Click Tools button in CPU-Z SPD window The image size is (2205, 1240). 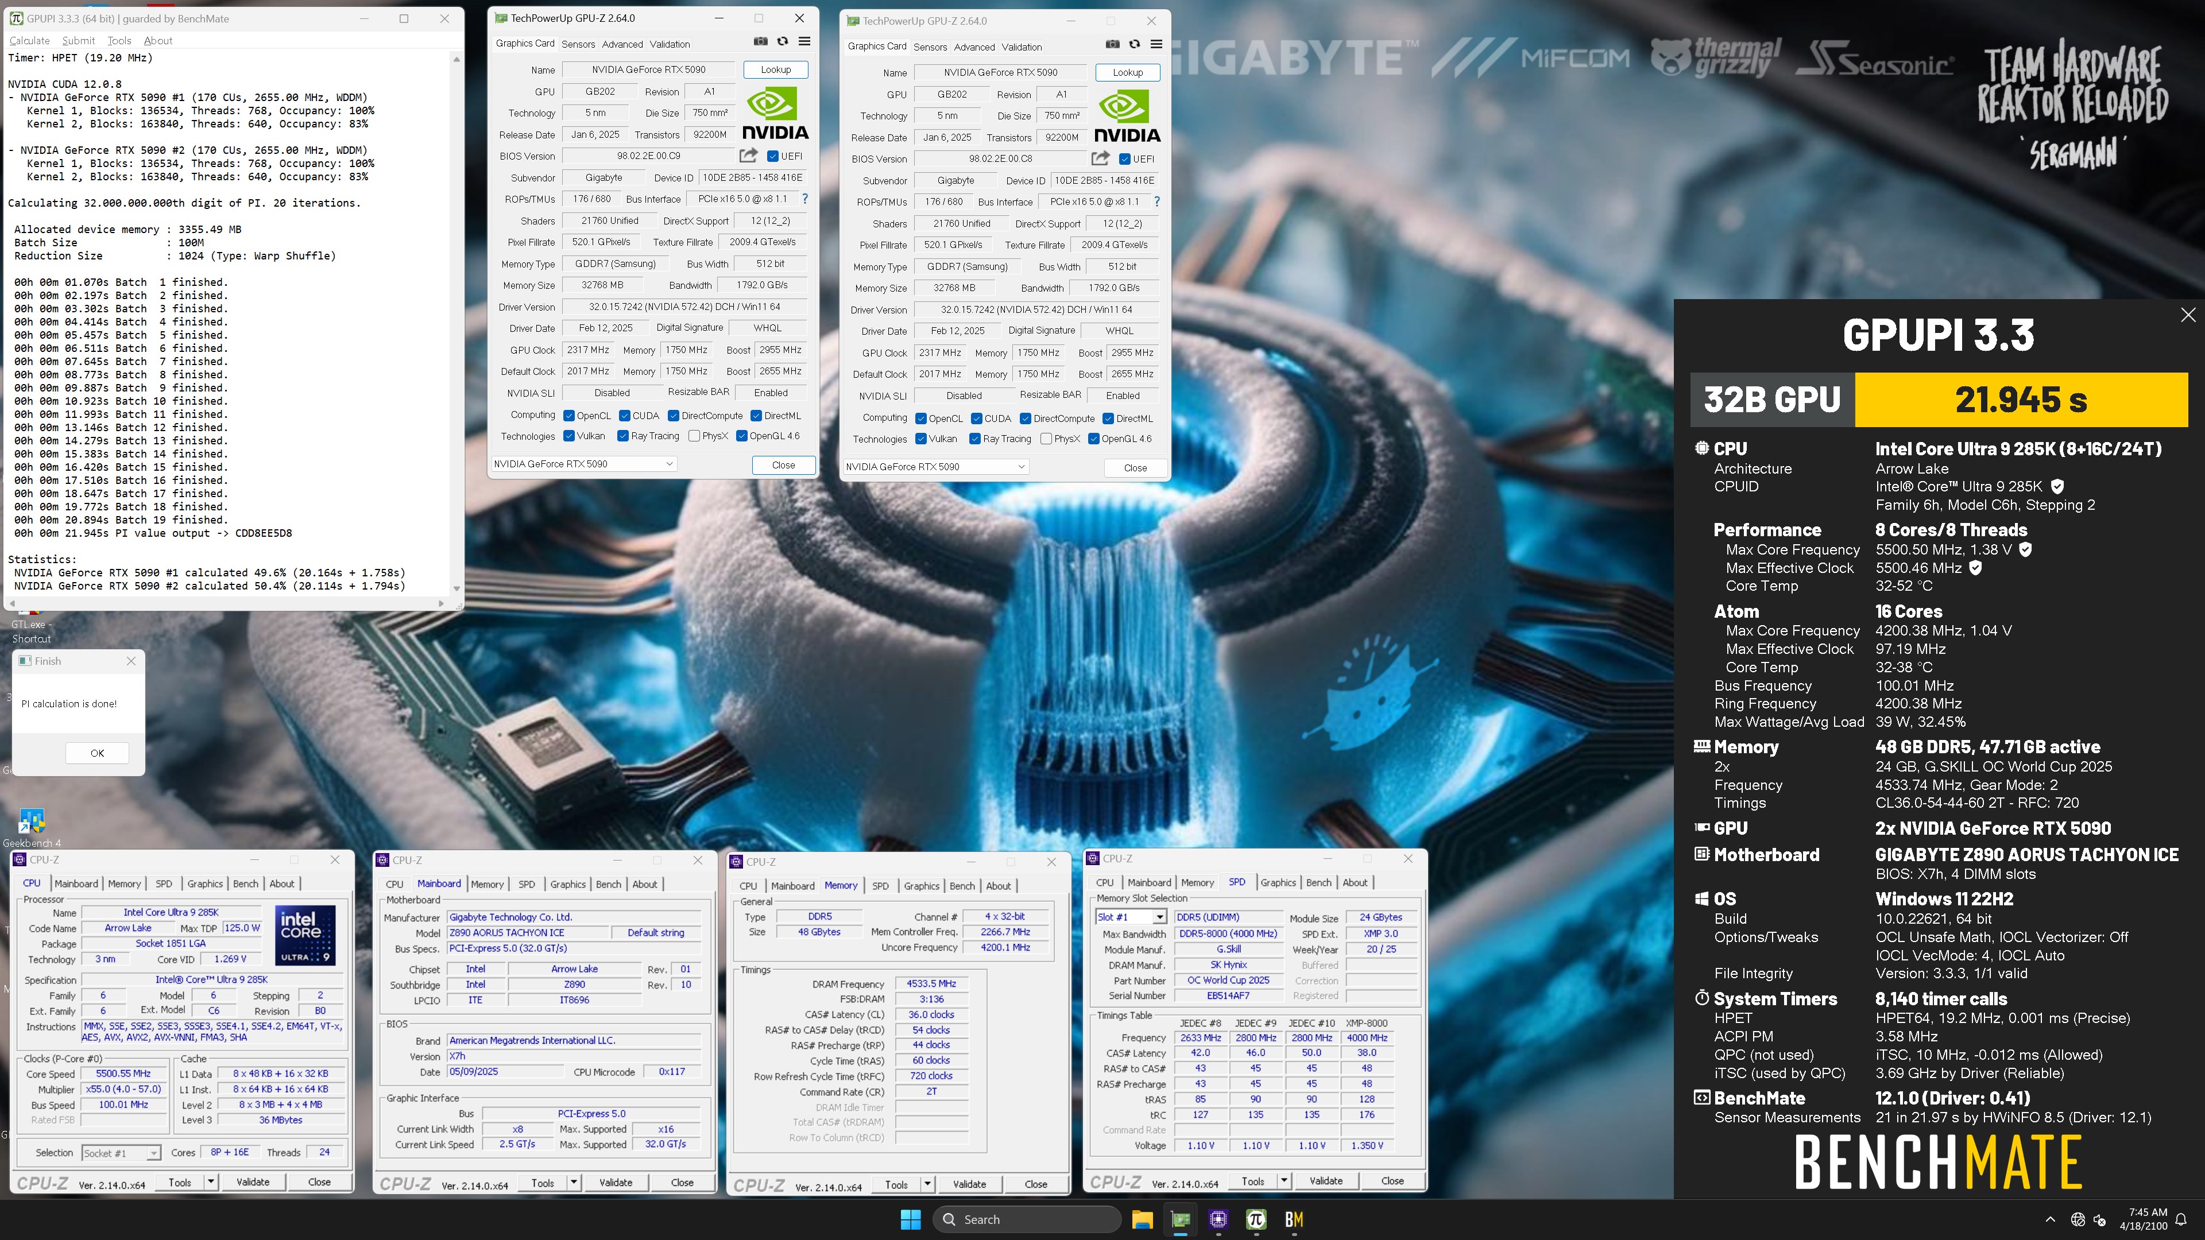(x=1253, y=1181)
